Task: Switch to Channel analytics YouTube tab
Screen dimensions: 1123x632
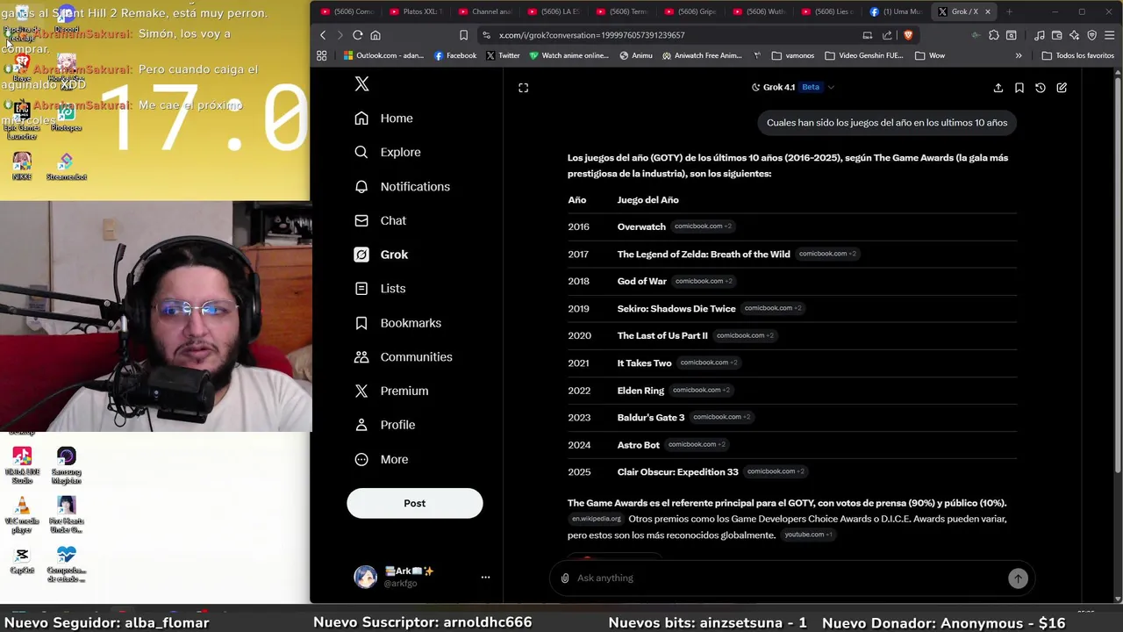Action: 485,11
